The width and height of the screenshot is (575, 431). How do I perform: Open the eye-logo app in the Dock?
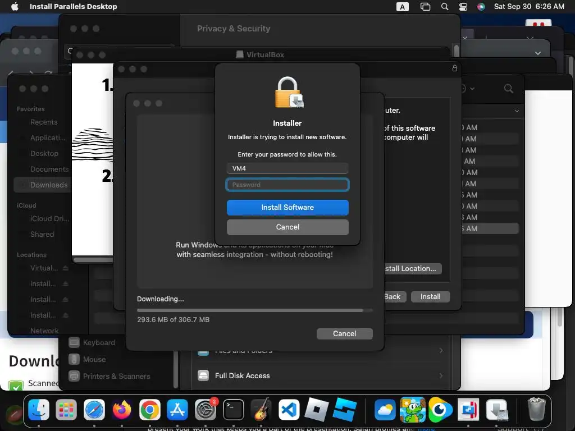pos(440,410)
